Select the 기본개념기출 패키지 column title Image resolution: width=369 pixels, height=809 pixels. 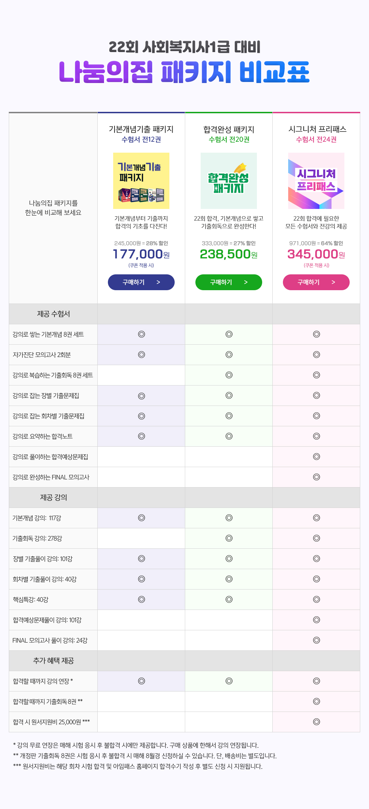pyautogui.click(x=141, y=129)
